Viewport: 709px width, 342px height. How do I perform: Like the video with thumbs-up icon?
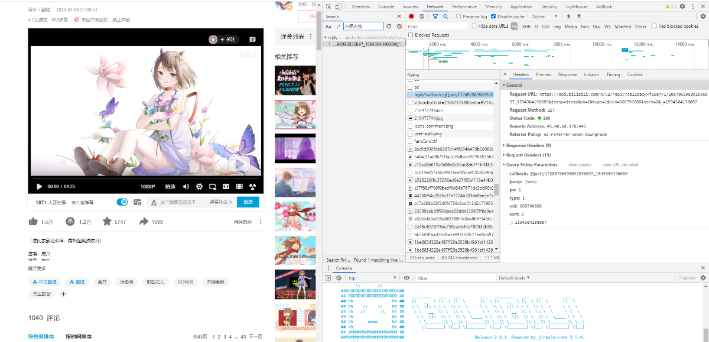(33, 222)
